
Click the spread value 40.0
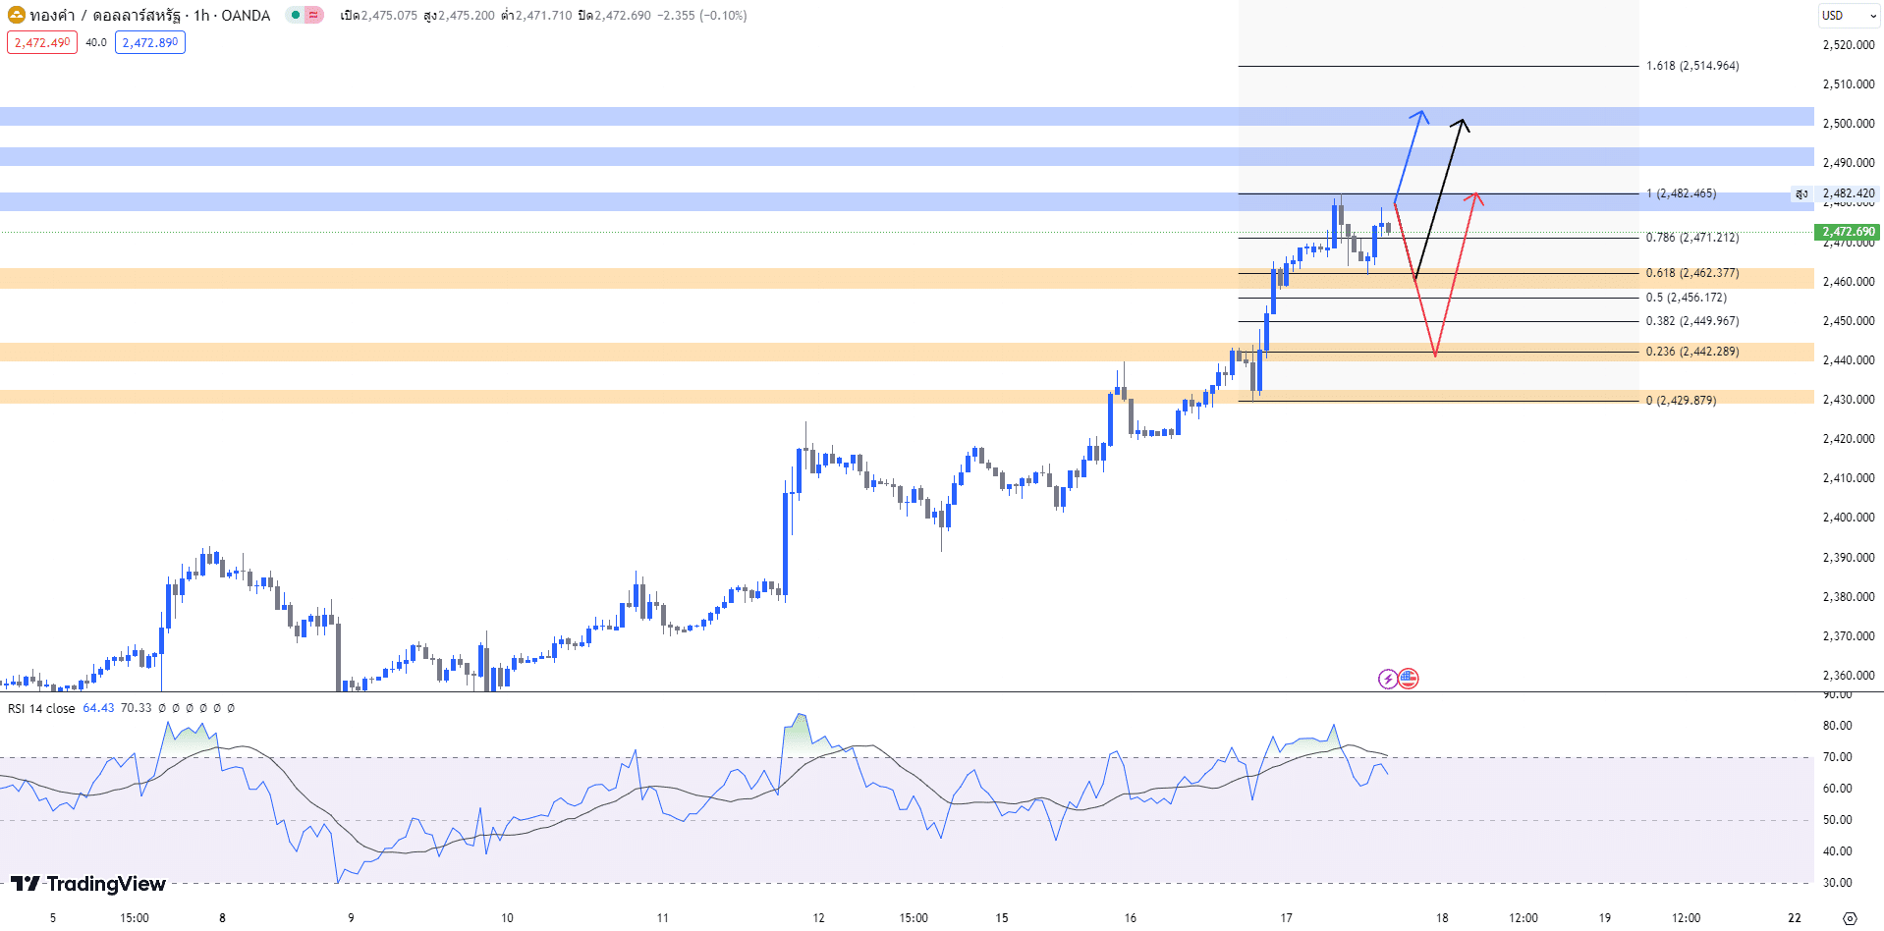coord(96,42)
